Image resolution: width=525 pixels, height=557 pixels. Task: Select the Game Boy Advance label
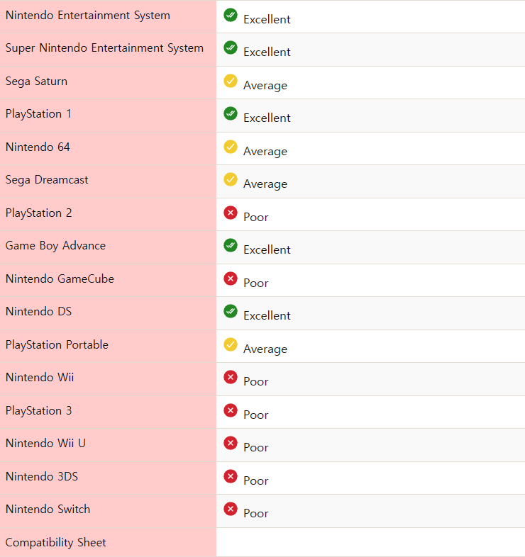click(55, 246)
